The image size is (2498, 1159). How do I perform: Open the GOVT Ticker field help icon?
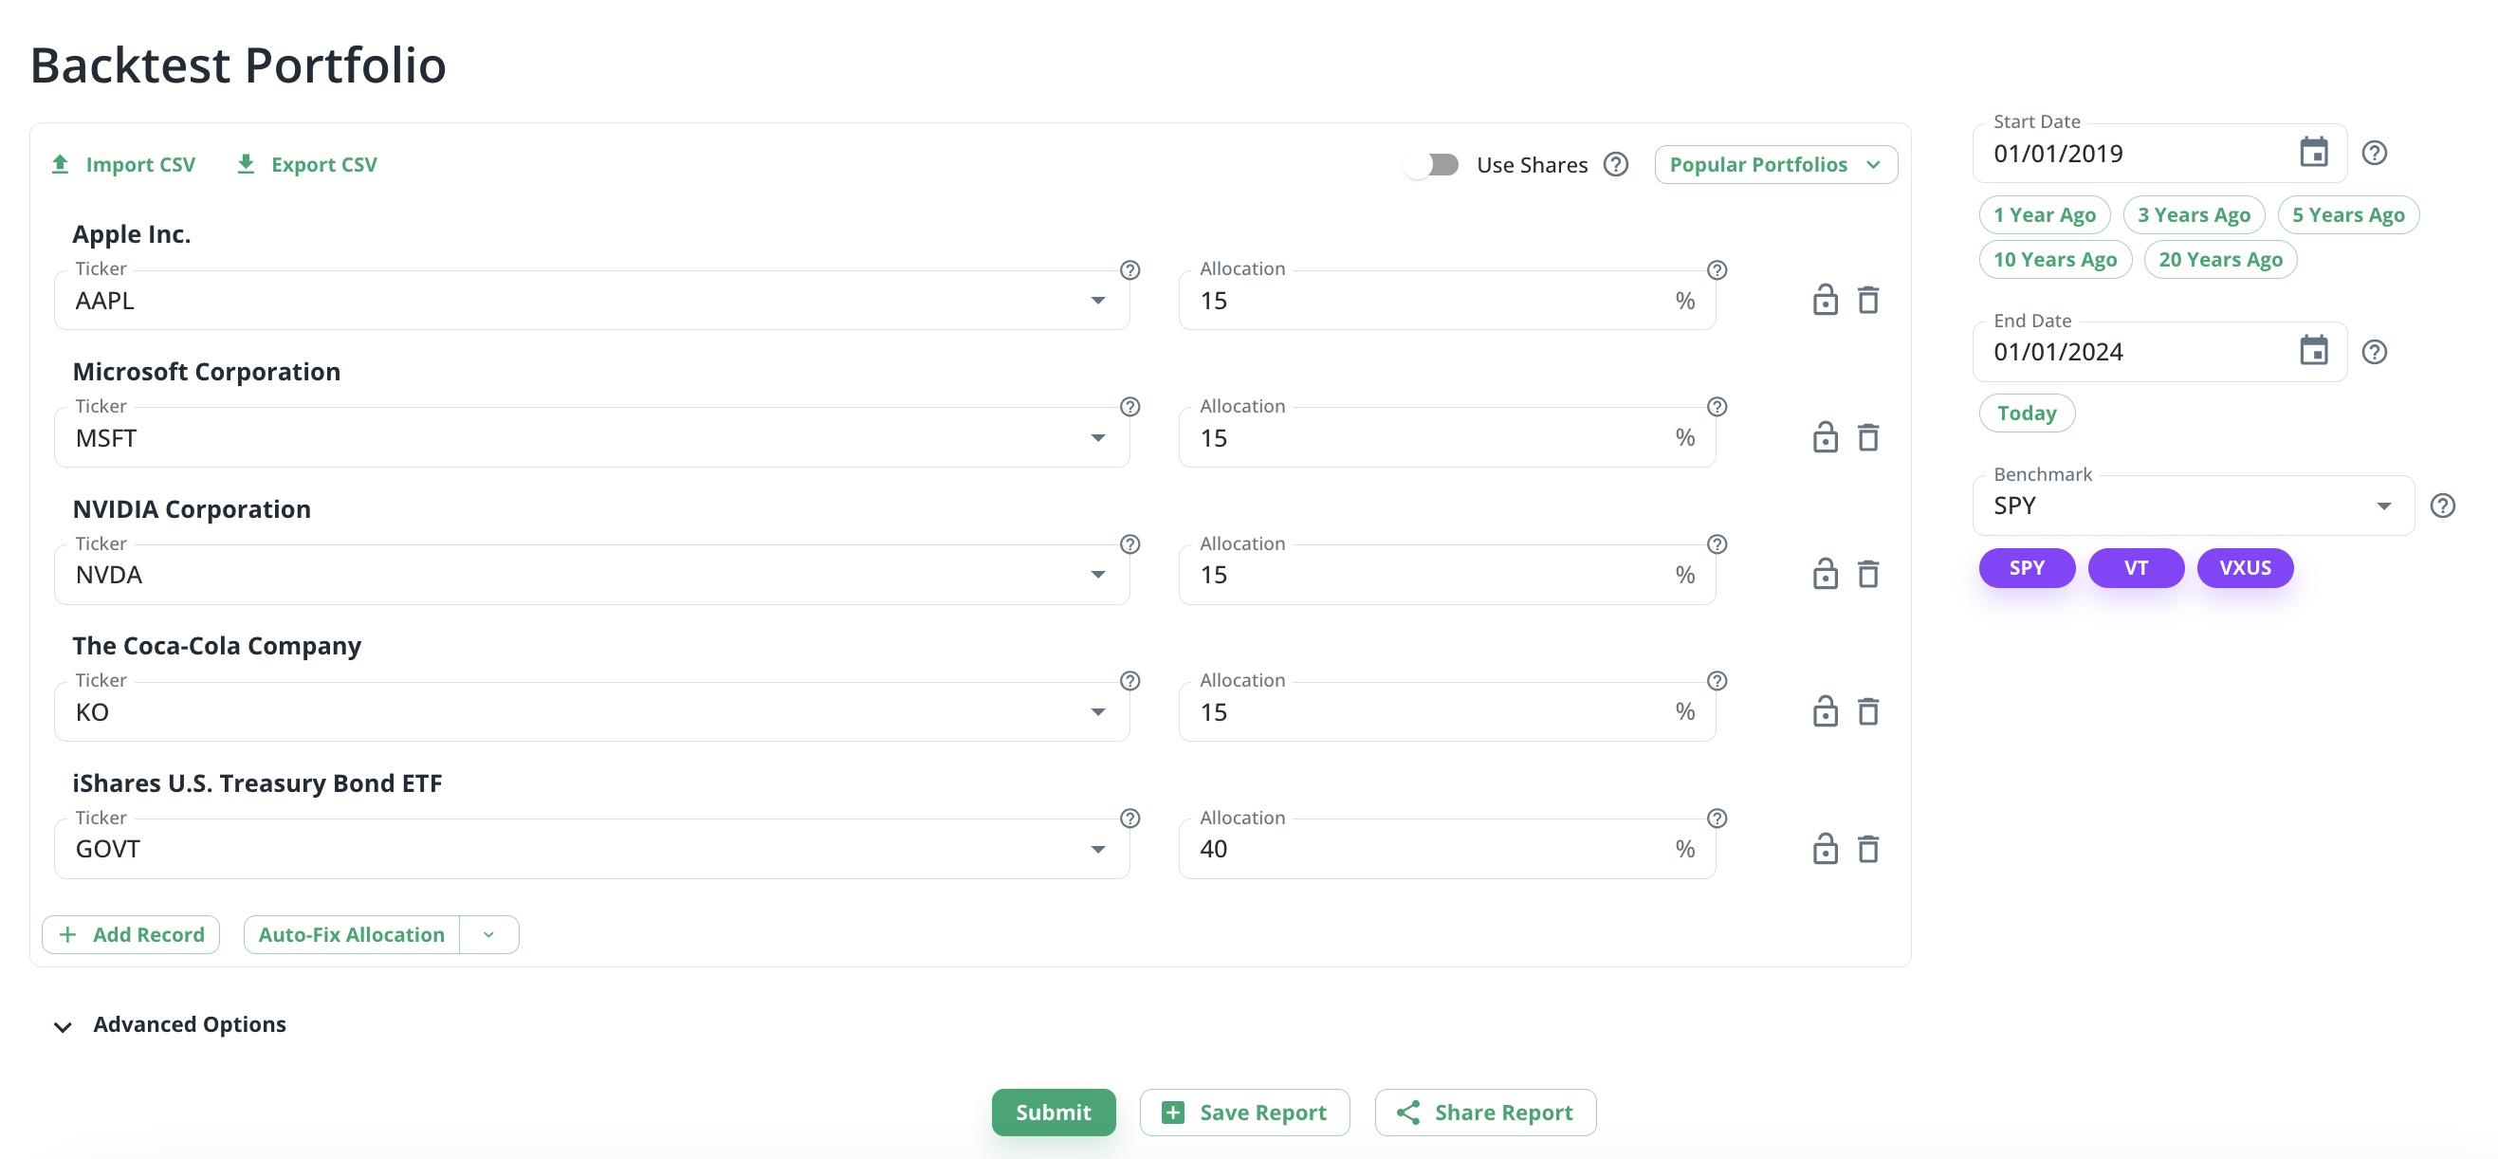(x=1130, y=819)
